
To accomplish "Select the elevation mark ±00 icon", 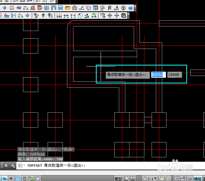I will [x=102, y=8].
